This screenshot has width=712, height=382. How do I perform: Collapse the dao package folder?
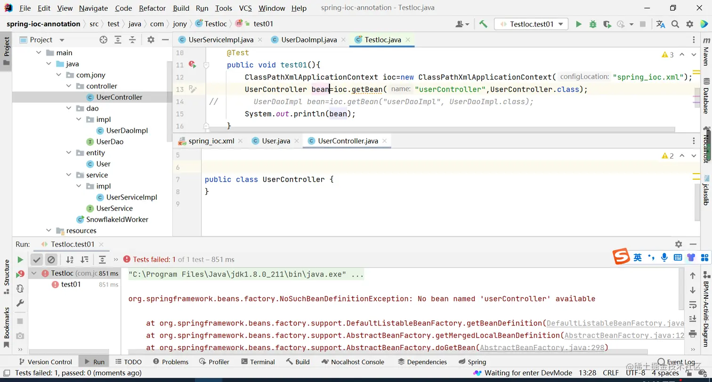click(69, 108)
